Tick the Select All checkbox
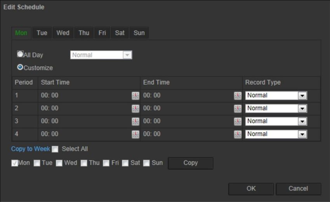This screenshot has width=330, height=202. [55, 149]
